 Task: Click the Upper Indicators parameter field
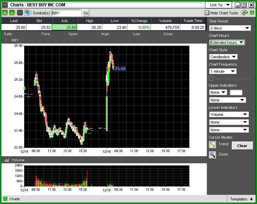(x=236, y=92)
